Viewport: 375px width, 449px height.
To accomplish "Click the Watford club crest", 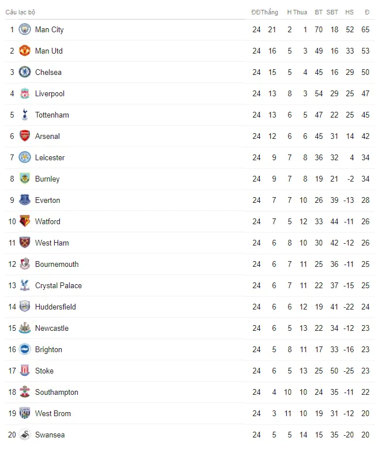I will 25,221.
